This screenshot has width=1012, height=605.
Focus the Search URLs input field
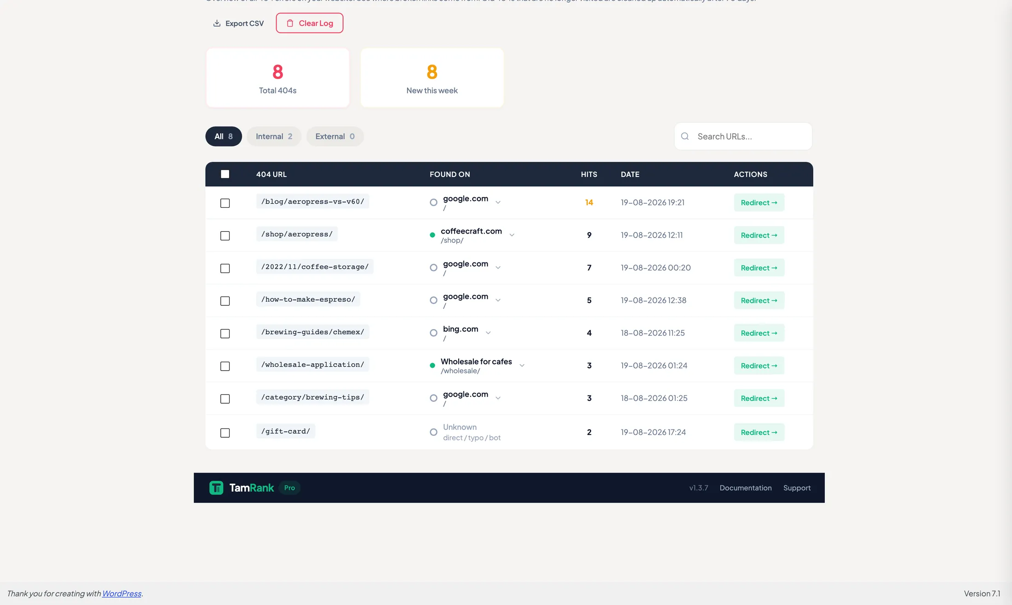743,136
